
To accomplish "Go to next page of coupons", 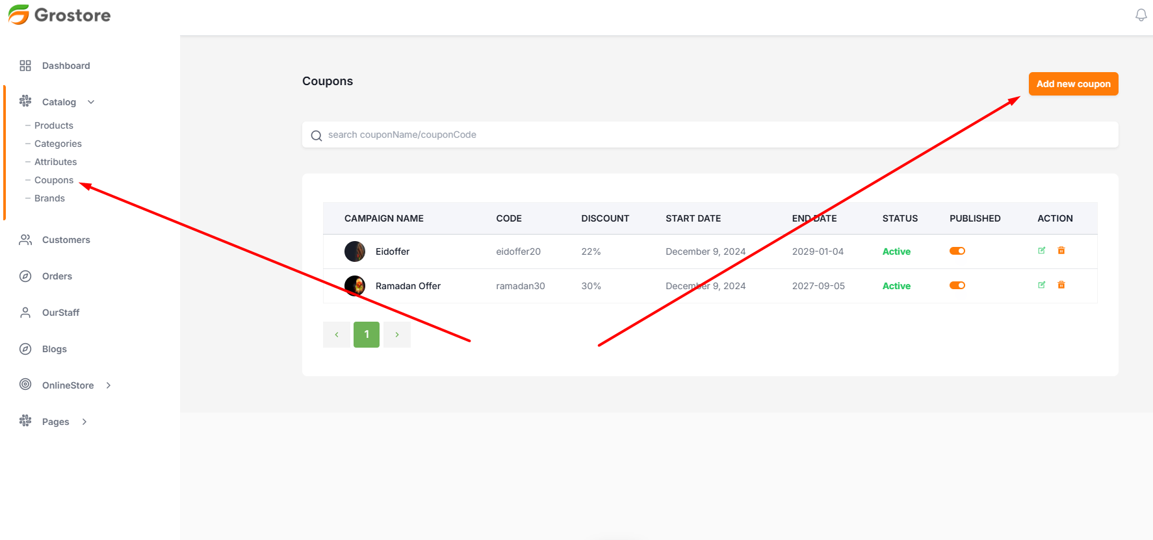I will 397,335.
